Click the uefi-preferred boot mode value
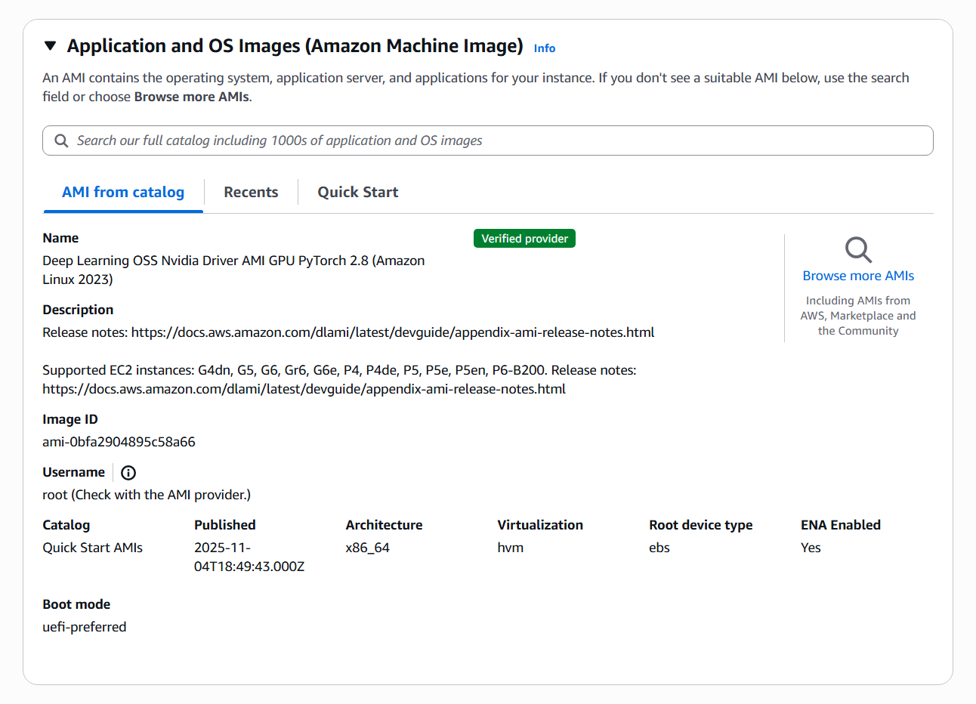 (85, 627)
